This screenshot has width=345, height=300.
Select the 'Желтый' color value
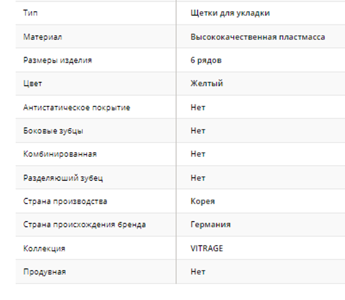[x=206, y=83]
